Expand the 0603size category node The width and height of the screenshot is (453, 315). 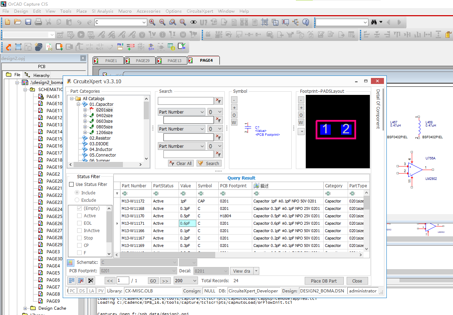coord(85,121)
